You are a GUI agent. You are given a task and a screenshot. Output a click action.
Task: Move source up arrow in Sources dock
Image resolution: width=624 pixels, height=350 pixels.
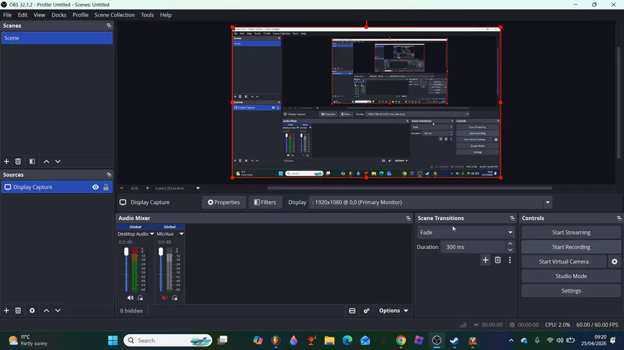46,311
